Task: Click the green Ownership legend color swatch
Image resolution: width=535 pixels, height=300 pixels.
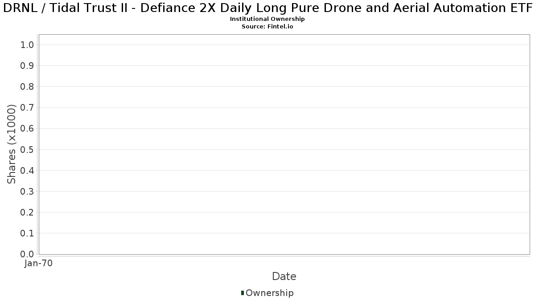Action: (x=243, y=293)
